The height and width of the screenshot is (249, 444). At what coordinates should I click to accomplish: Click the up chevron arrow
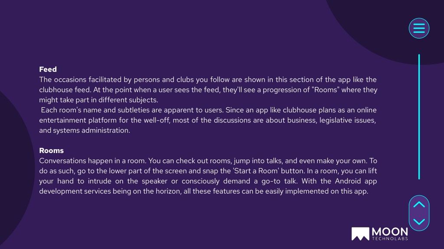[x=419, y=204]
